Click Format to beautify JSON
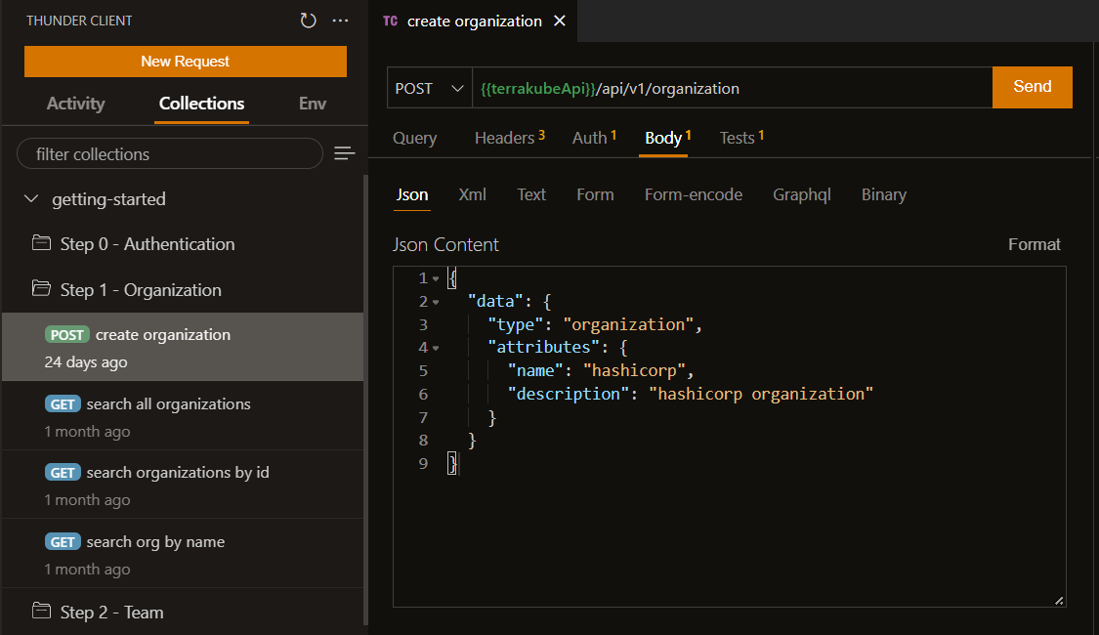This screenshot has height=635, width=1099. point(1034,244)
